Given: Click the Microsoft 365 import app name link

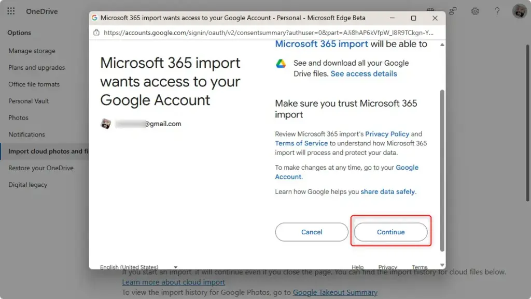Looking at the screenshot, I should pos(322,44).
